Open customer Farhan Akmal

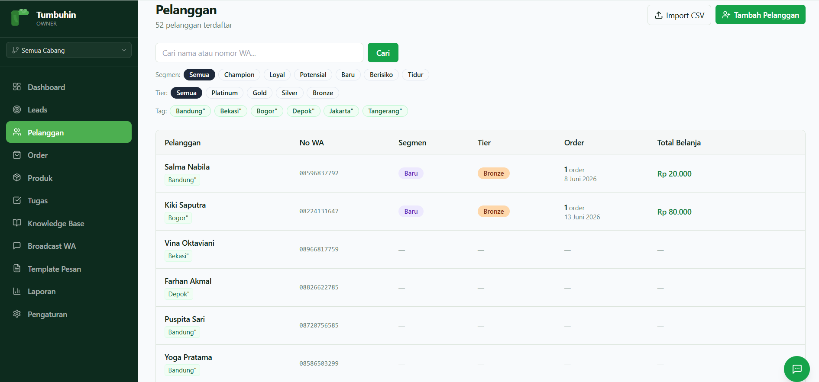point(188,281)
